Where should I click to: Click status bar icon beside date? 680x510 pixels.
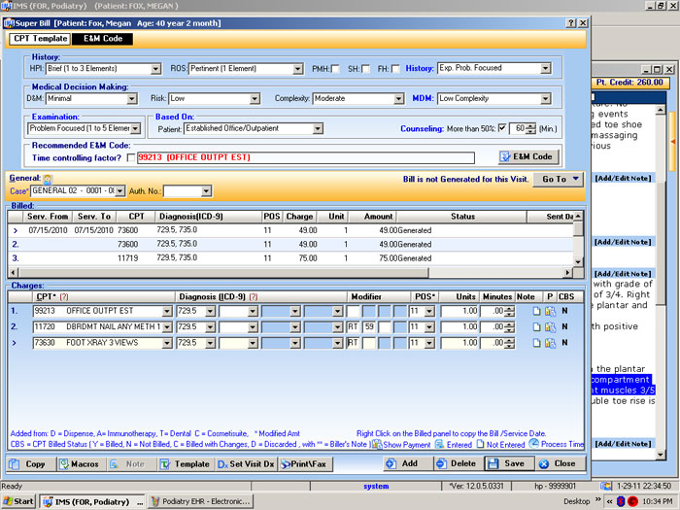coord(606,486)
